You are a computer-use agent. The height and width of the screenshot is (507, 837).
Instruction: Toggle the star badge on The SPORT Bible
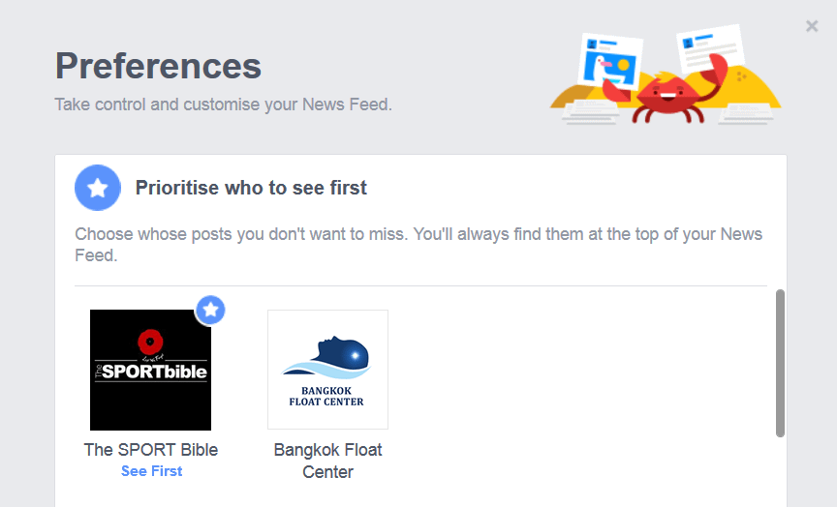coord(211,311)
